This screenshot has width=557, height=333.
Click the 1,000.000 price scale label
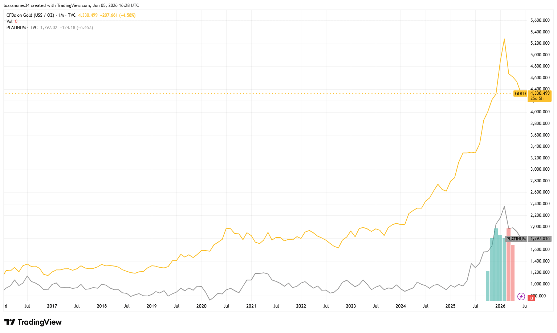coord(540,284)
